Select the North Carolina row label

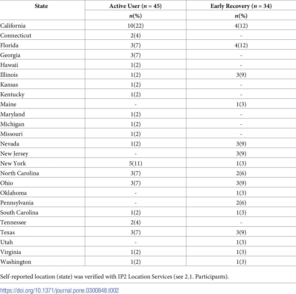point(19,173)
